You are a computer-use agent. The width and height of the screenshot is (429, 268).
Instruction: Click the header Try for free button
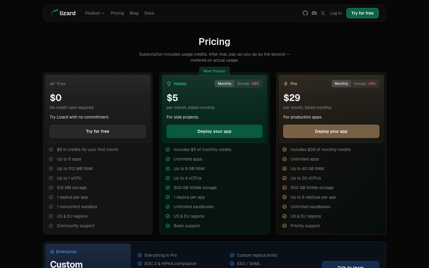tap(363, 13)
